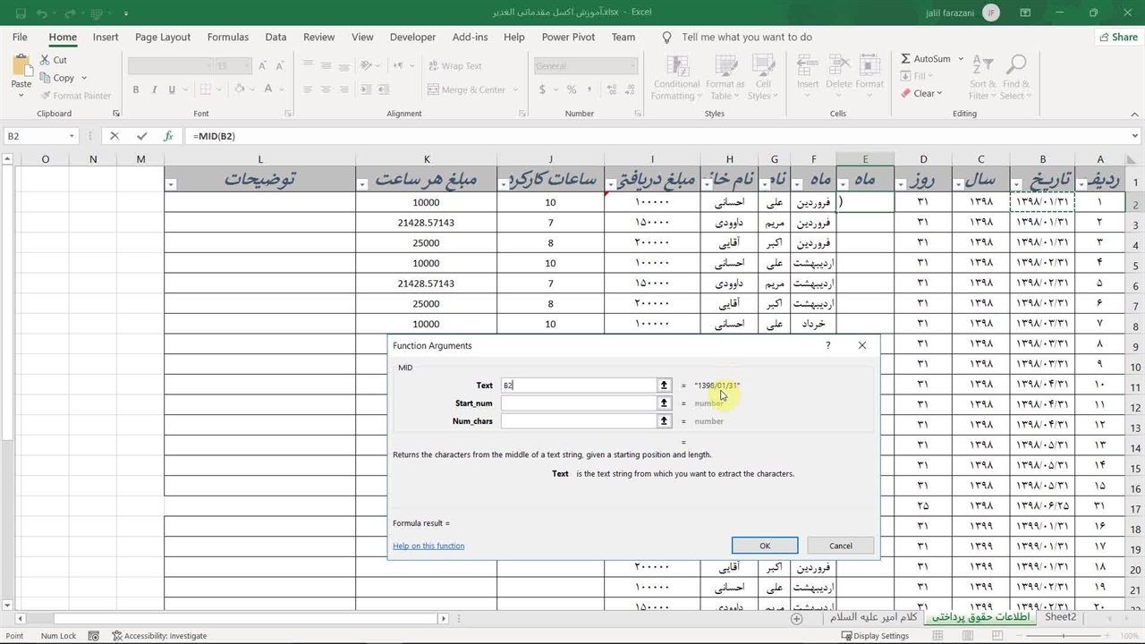The width and height of the screenshot is (1145, 644).
Task: Open the Formulas ribbon tab
Action: pyautogui.click(x=227, y=37)
